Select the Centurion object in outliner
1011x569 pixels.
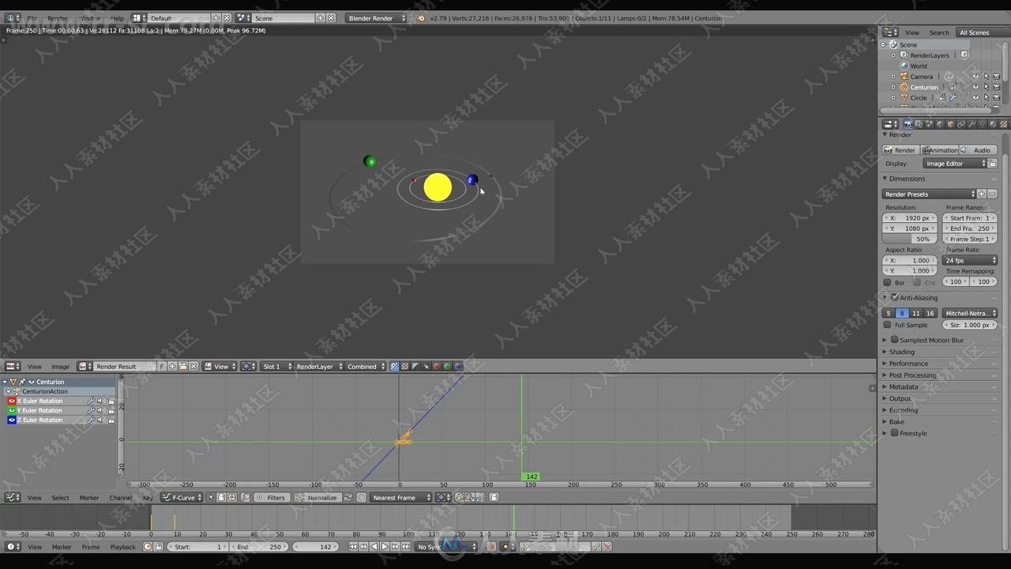(x=923, y=87)
